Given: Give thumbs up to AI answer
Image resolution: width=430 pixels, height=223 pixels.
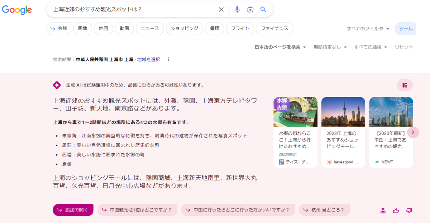Looking at the screenshot, I should tap(396, 211).
